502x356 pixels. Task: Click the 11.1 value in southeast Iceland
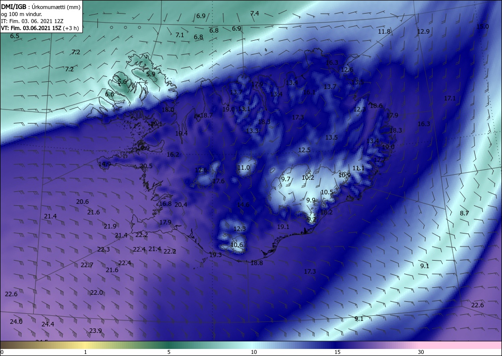pyautogui.click(x=358, y=168)
